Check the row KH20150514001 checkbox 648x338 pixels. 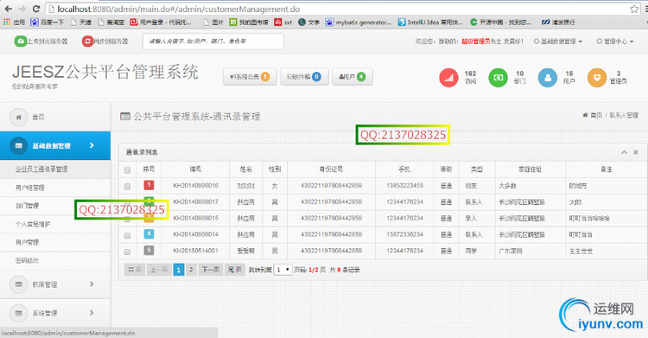pyautogui.click(x=127, y=251)
